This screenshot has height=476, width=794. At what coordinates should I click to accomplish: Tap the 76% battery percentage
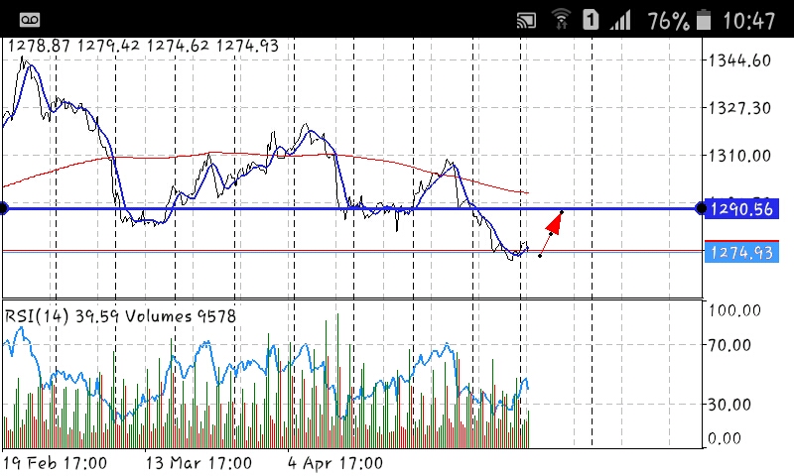(x=668, y=21)
